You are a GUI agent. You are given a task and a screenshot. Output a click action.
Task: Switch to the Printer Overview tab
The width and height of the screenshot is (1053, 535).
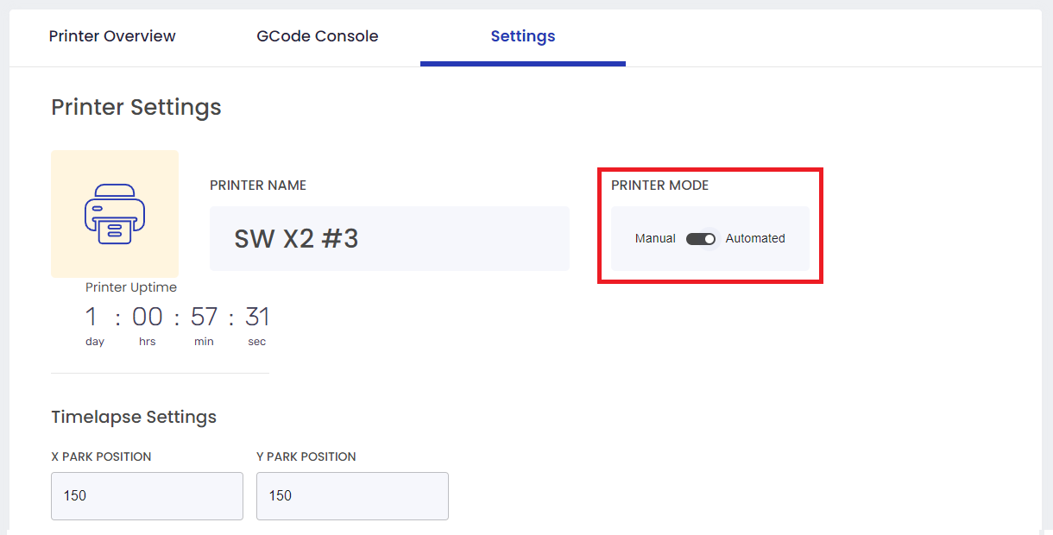tap(112, 36)
